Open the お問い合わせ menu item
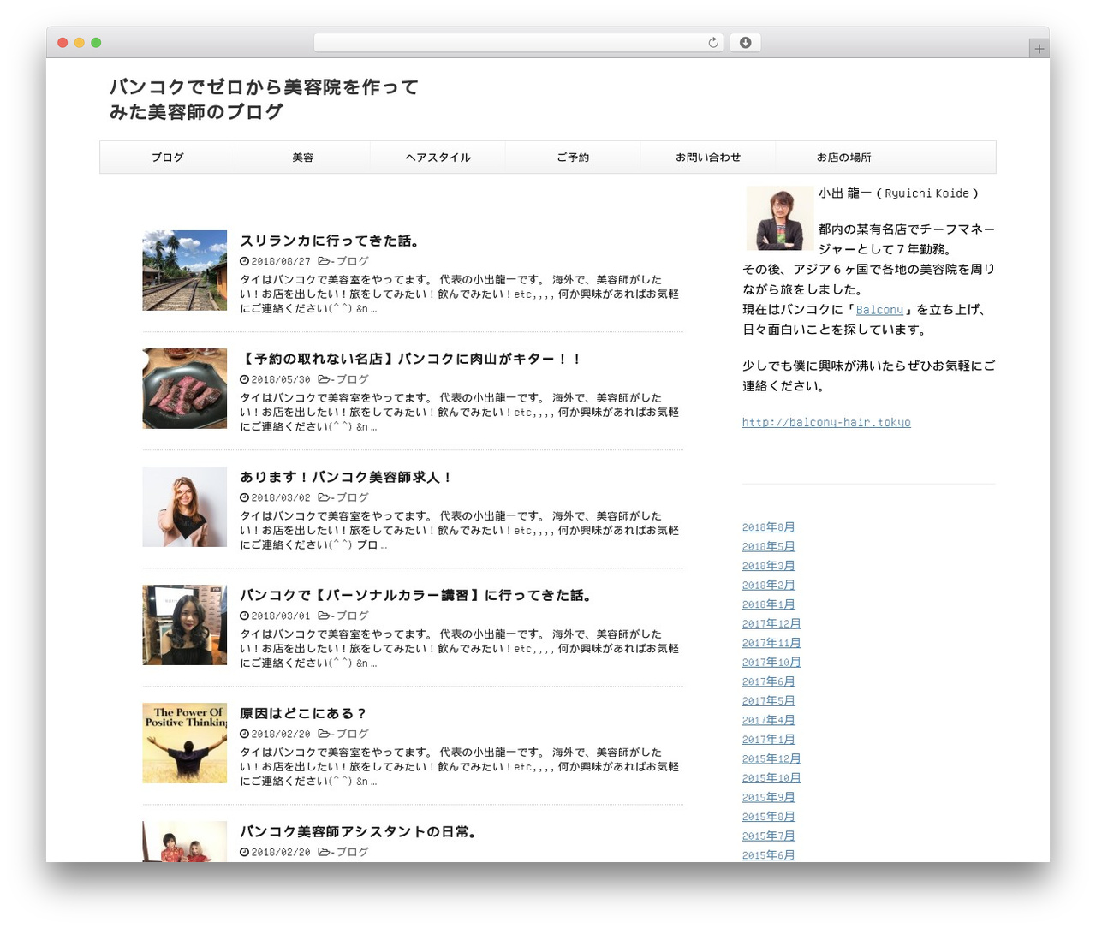This screenshot has height=928, width=1096. click(x=708, y=158)
